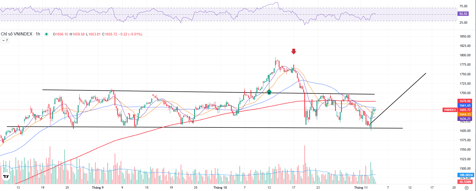476x191 pixels.
Task: Click the Tháng 10 time axis label
Action: click(x=220, y=188)
